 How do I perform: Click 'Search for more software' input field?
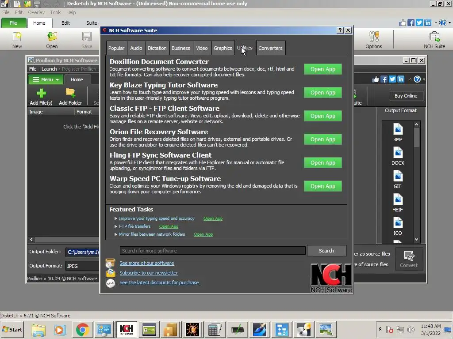pyautogui.click(x=213, y=251)
